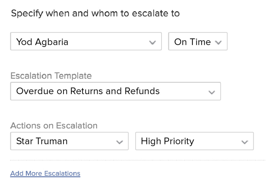Click the arrow in the Escalation Template field
The width and height of the screenshot is (275, 187).
(x=211, y=92)
